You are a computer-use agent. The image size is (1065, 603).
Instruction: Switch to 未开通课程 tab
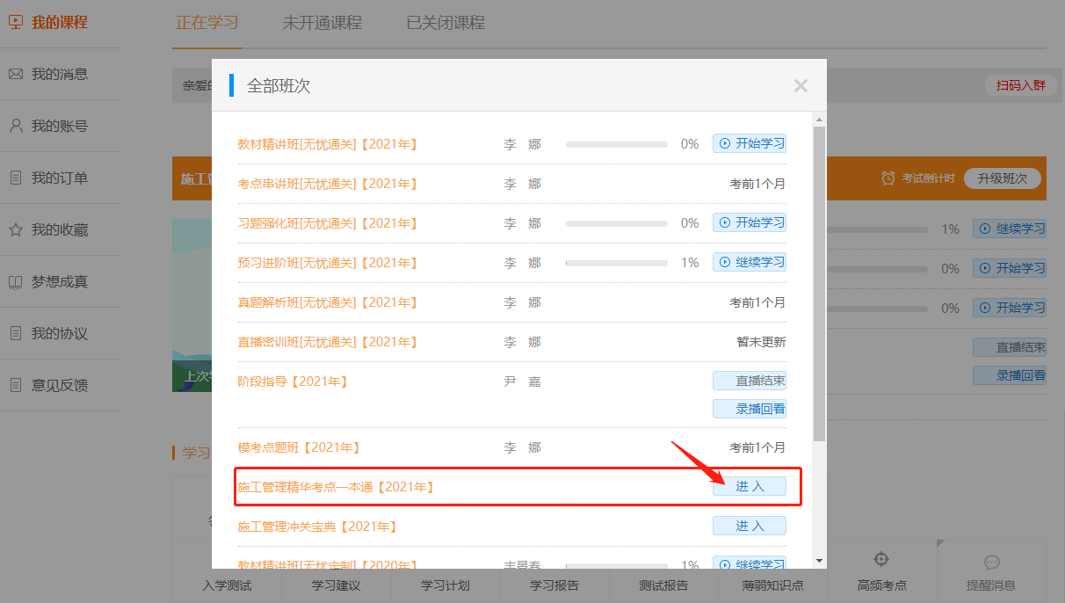click(x=322, y=23)
